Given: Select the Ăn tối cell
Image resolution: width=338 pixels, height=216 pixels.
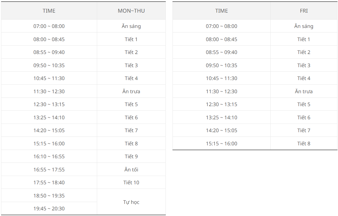Looking at the screenshot, I should tap(131, 170).
